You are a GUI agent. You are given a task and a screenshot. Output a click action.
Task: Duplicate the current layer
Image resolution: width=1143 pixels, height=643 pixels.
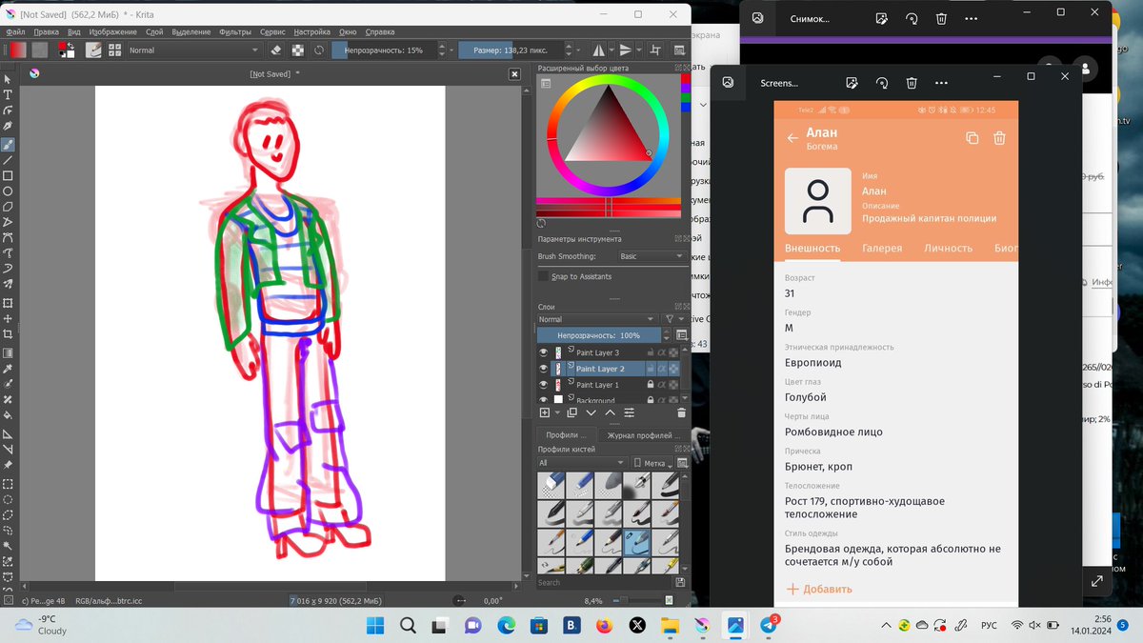click(572, 412)
